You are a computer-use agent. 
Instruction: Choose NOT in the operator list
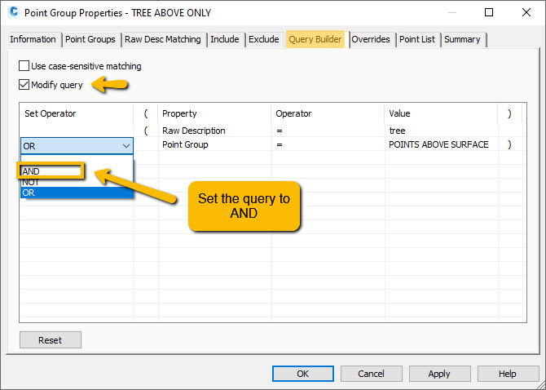click(x=31, y=182)
